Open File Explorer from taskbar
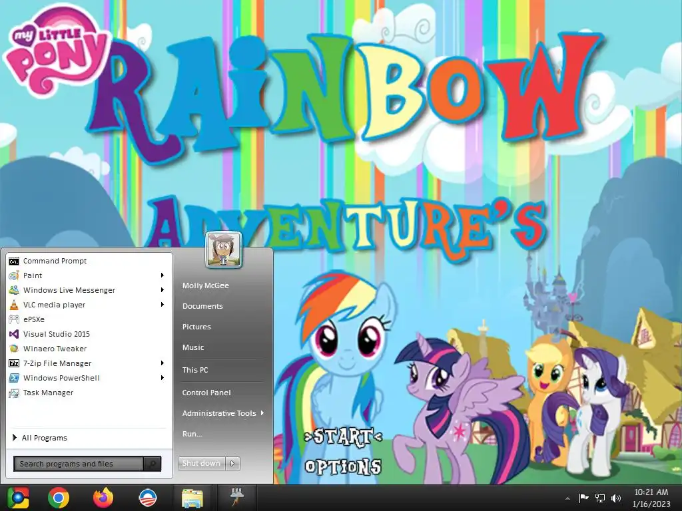Image resolution: width=682 pixels, height=511 pixels. (192, 498)
